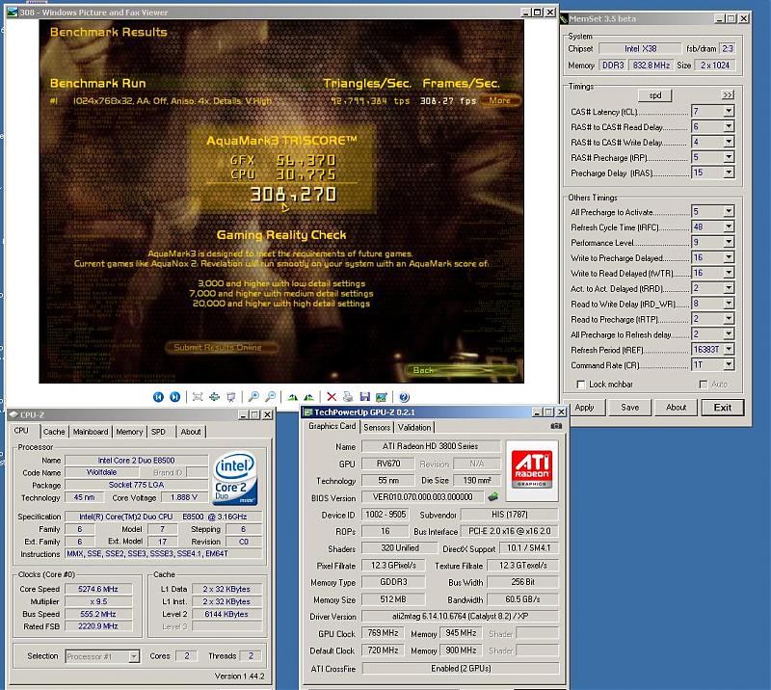The image size is (771, 690).
Task: Click the BIOS save chip icon in GPU-Z
Action: 493,497
